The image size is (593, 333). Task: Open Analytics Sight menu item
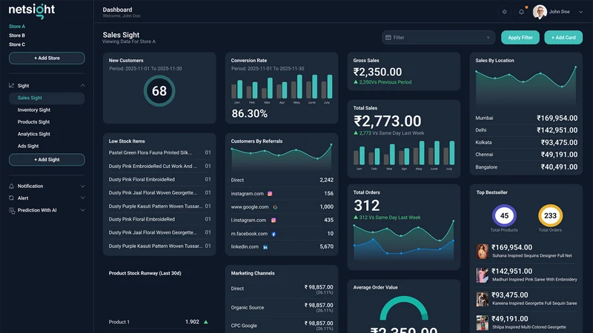(34, 134)
